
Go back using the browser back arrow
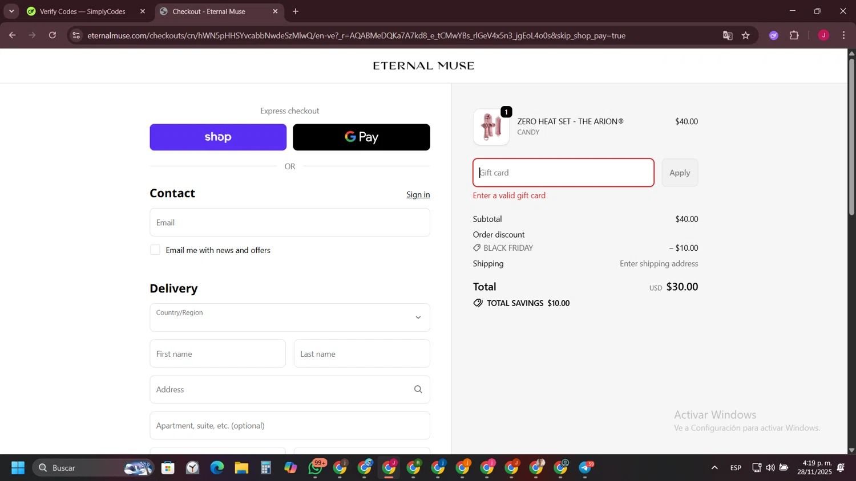pos(12,35)
